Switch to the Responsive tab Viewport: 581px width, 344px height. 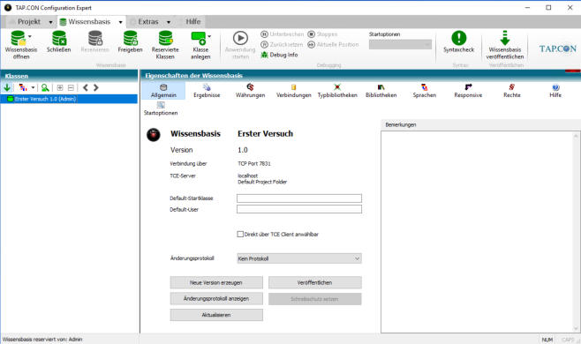point(468,91)
